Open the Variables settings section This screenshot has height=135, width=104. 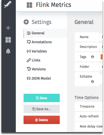click(37, 51)
